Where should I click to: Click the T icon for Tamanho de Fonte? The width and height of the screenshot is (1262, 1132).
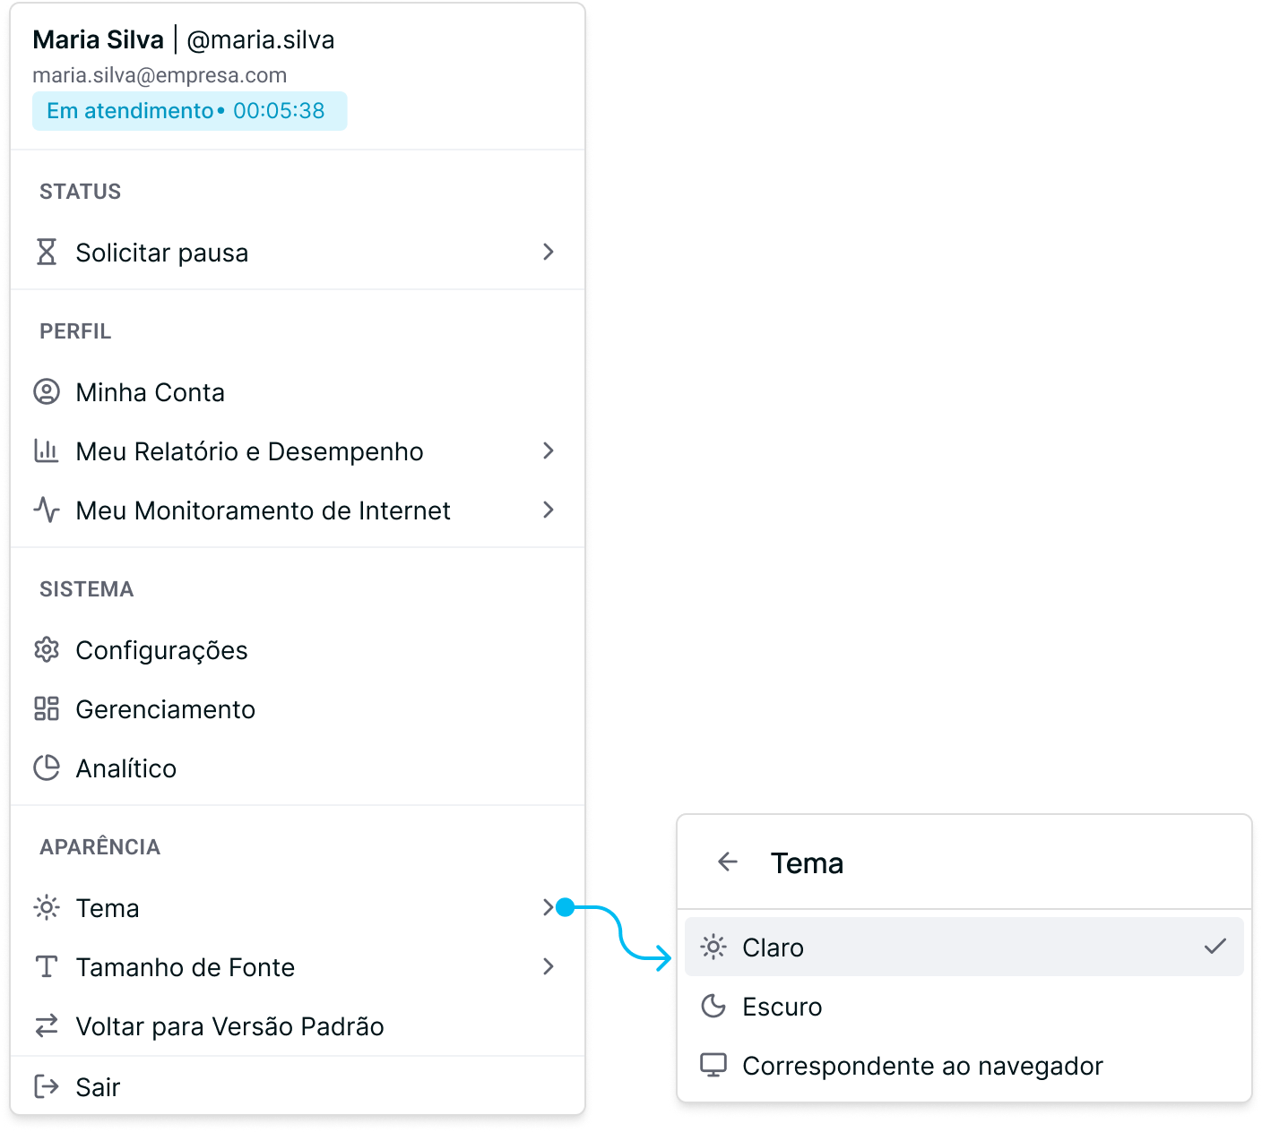[x=47, y=966]
